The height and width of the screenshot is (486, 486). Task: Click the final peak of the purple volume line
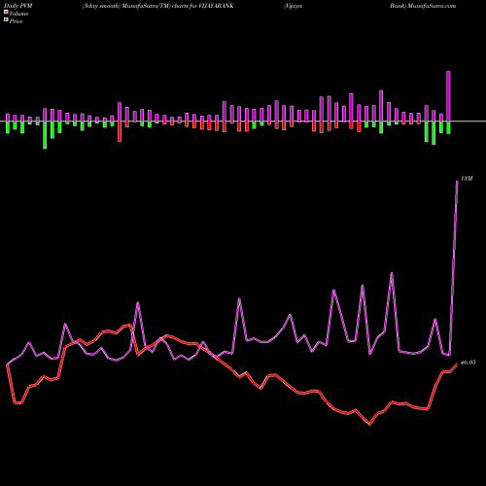[457, 181]
